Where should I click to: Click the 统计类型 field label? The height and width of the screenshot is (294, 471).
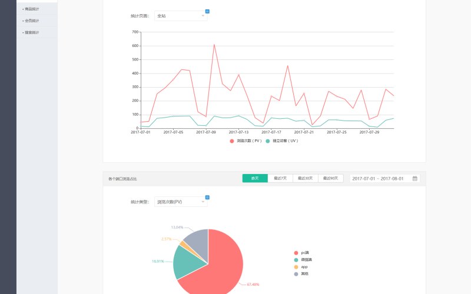[x=140, y=202]
